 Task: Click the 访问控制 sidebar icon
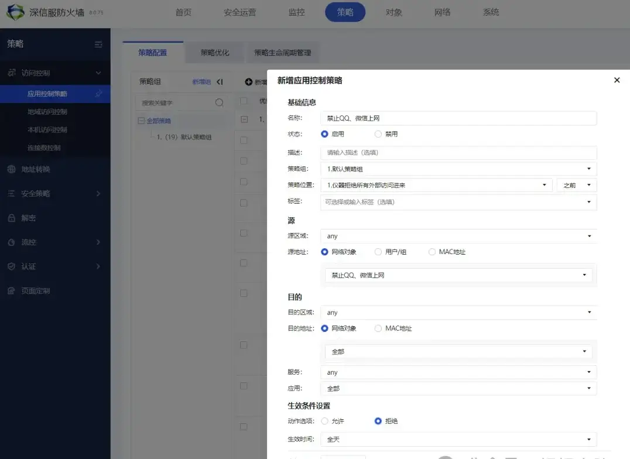click(x=12, y=73)
